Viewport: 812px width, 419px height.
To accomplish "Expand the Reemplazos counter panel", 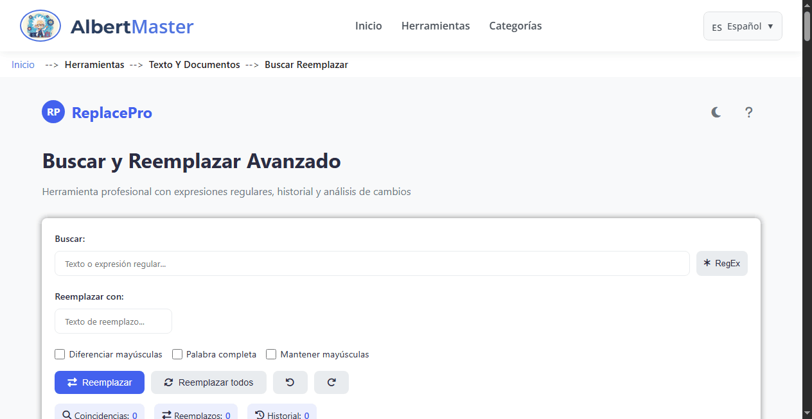I will (x=195, y=414).
